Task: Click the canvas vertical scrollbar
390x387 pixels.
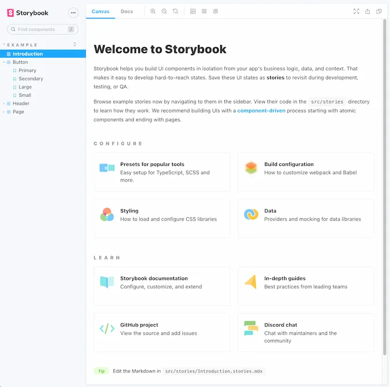Action: coord(384,187)
